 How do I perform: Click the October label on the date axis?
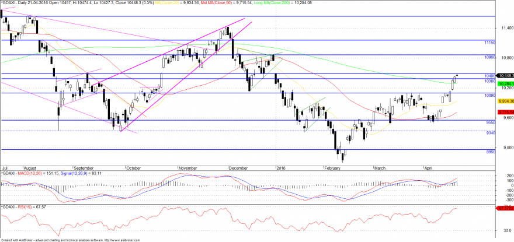pos(133,168)
